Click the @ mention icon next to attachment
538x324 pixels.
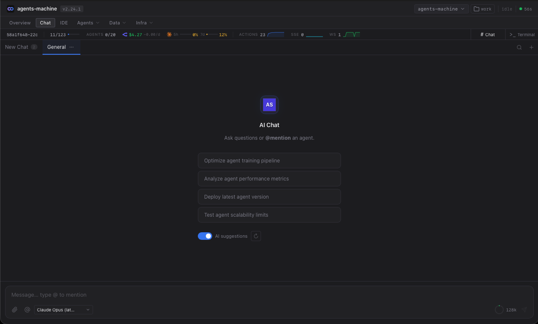(27, 309)
